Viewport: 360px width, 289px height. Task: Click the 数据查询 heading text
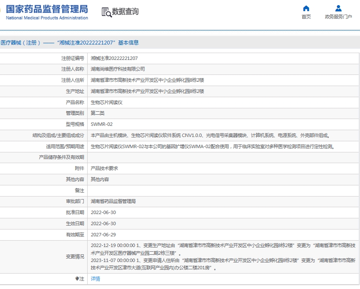coord(125,11)
